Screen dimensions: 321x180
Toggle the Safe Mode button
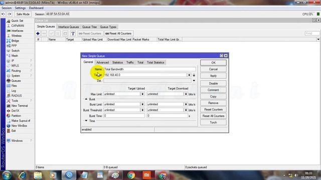point(23,14)
